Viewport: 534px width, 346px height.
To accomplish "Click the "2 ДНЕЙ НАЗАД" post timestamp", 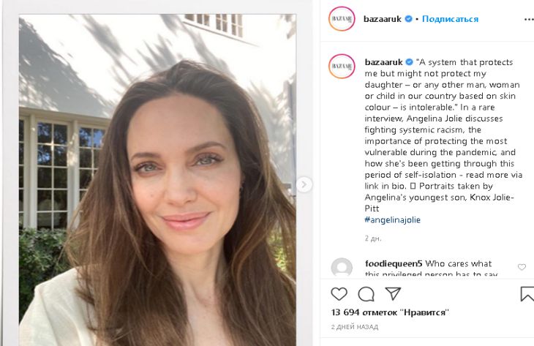I will pyautogui.click(x=353, y=326).
